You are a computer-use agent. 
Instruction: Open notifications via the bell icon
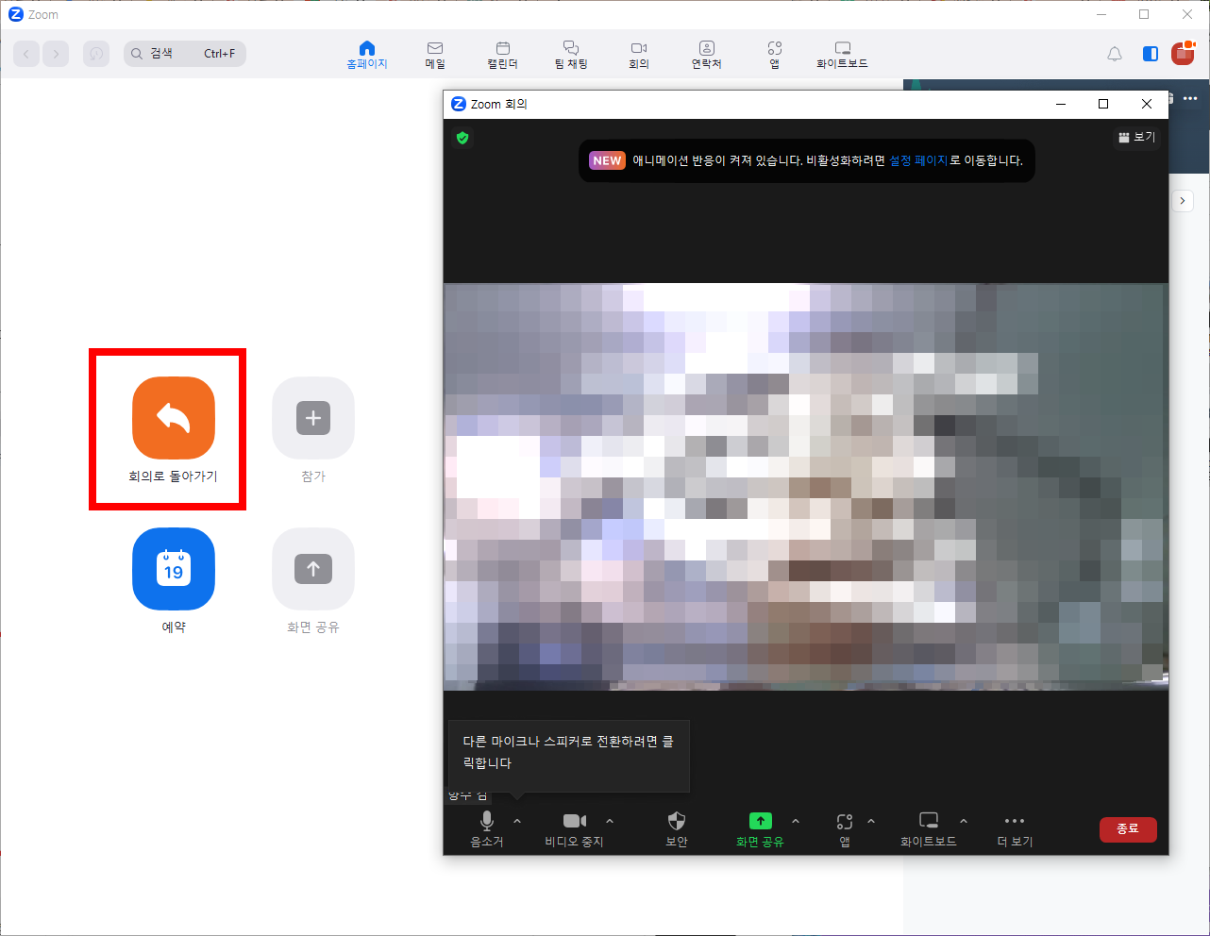pyautogui.click(x=1114, y=54)
